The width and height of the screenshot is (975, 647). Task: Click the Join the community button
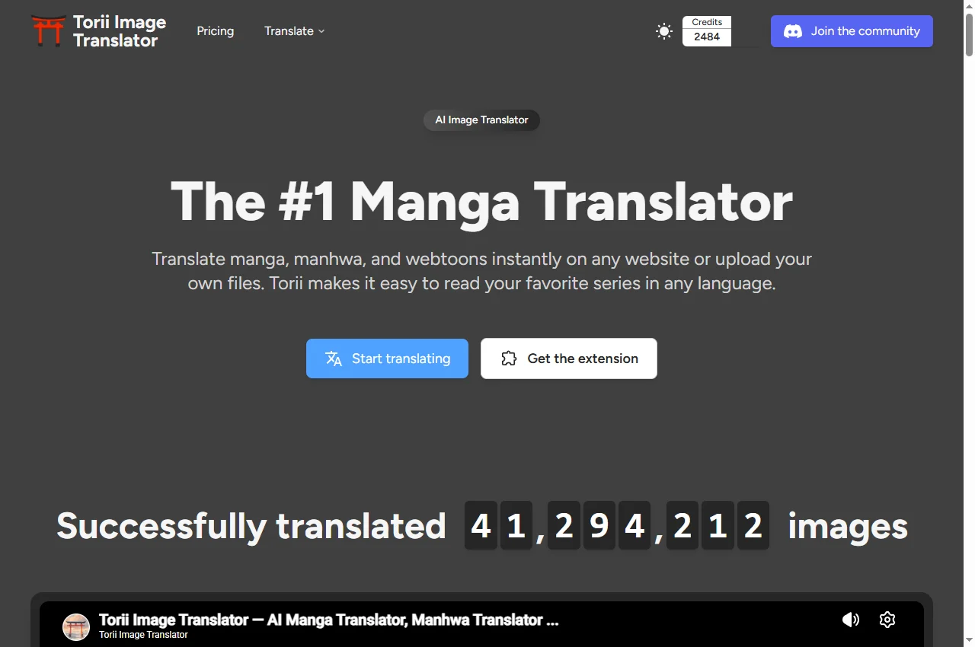(852, 31)
